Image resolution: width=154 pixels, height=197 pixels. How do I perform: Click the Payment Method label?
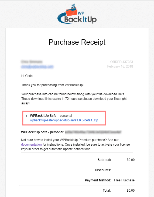(x=98, y=180)
